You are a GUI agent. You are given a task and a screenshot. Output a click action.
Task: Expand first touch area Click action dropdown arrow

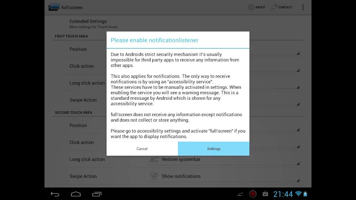pyautogui.click(x=298, y=70)
